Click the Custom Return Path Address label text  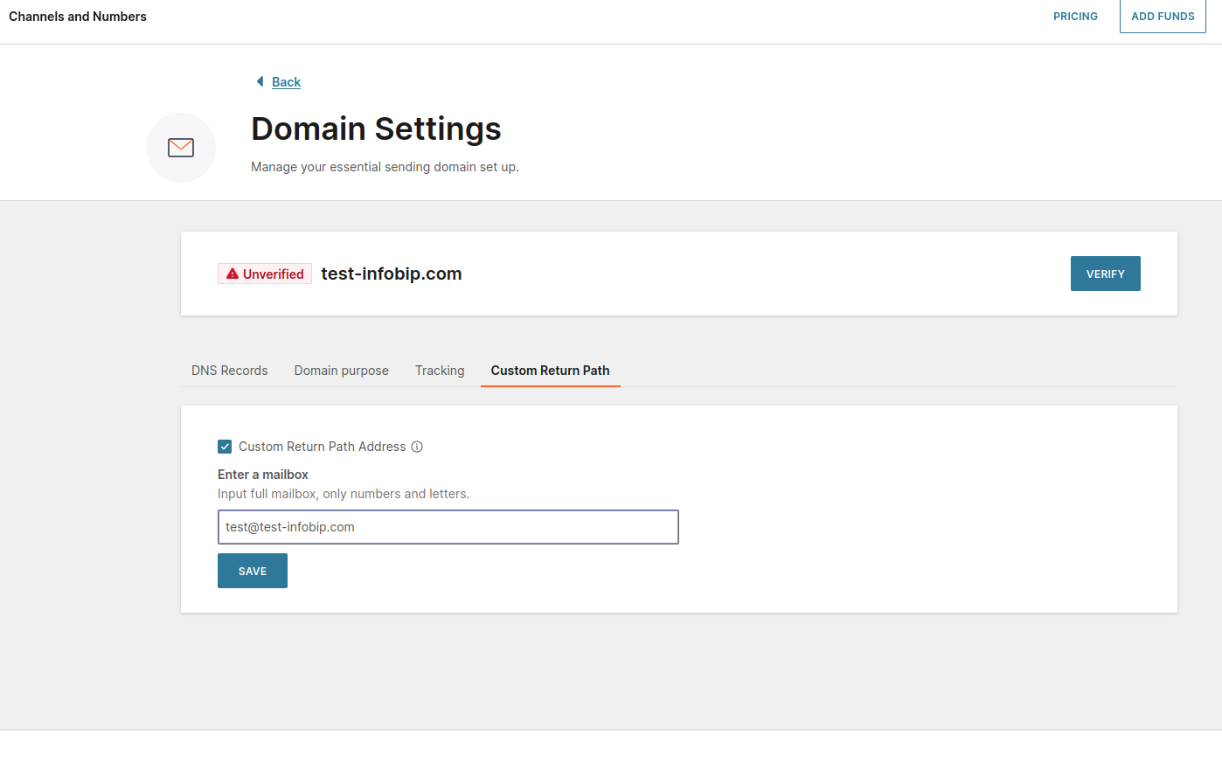322,447
